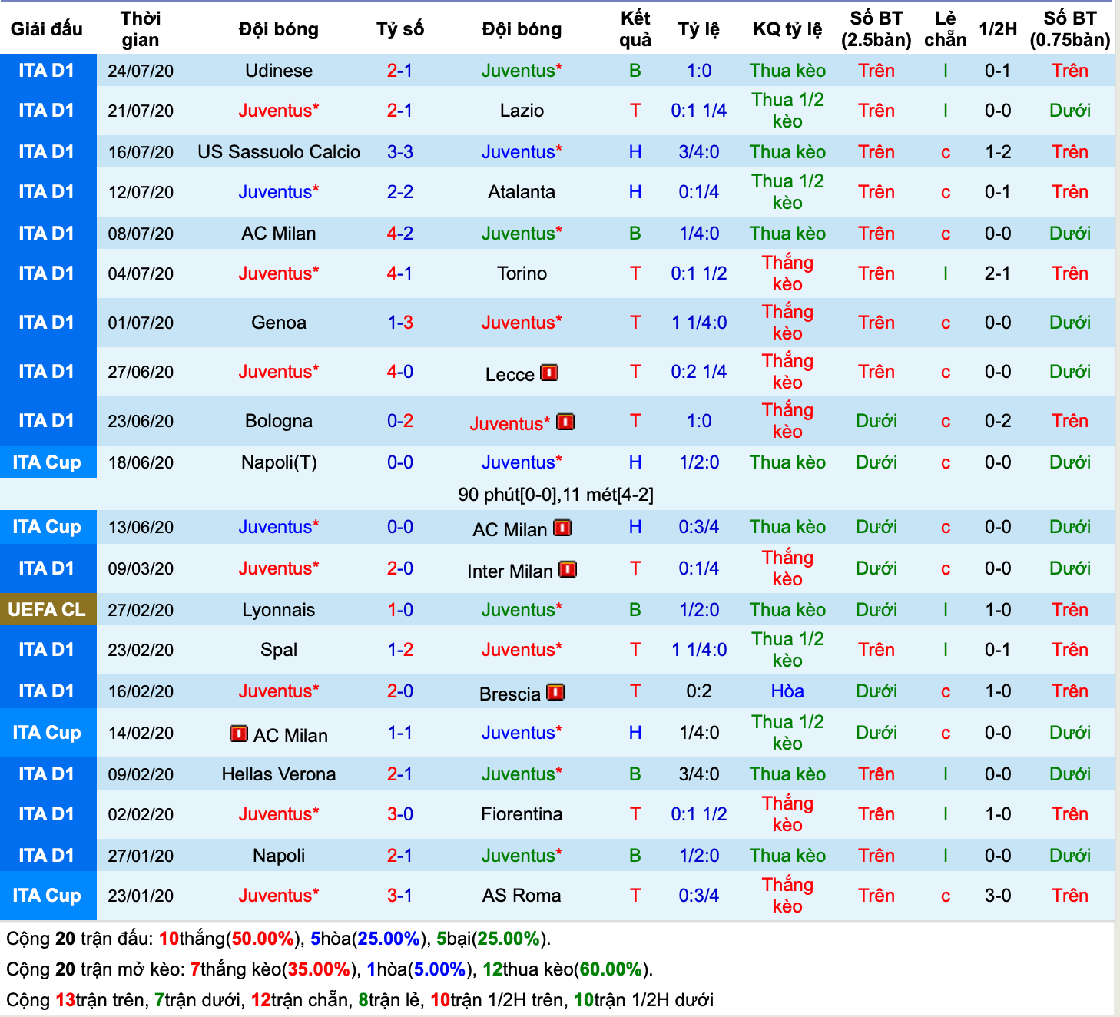The width and height of the screenshot is (1120, 1017).
Task: Click the 'Giải đấu' column header
Action: pyautogui.click(x=47, y=29)
